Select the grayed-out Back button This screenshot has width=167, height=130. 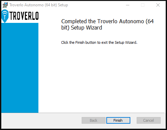[x=94, y=120]
